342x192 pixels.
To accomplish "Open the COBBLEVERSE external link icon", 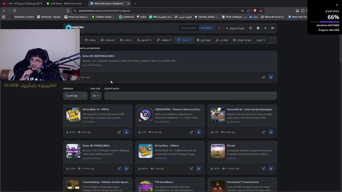I will (x=191, y=132).
